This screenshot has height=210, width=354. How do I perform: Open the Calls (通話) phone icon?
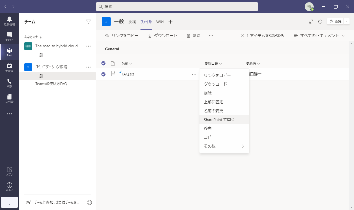(9, 83)
